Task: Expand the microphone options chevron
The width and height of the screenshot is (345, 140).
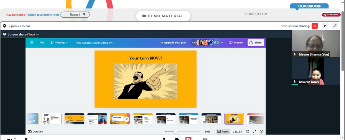Action: pos(31,139)
